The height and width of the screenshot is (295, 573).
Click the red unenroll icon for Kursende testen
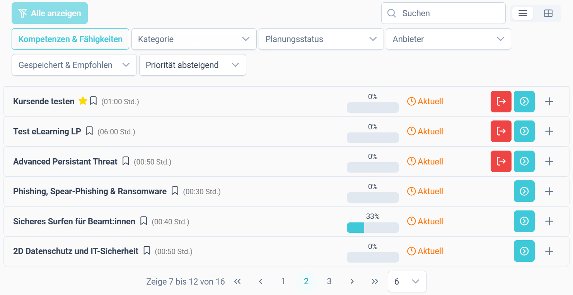501,102
